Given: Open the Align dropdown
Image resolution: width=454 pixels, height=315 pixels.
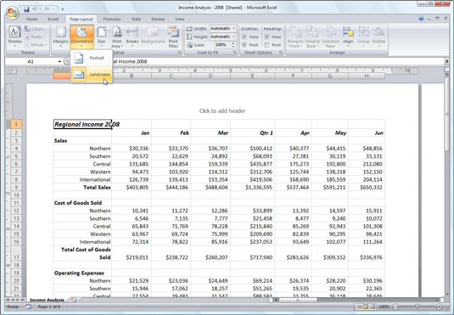Looking at the screenshot, I should [x=348, y=37].
